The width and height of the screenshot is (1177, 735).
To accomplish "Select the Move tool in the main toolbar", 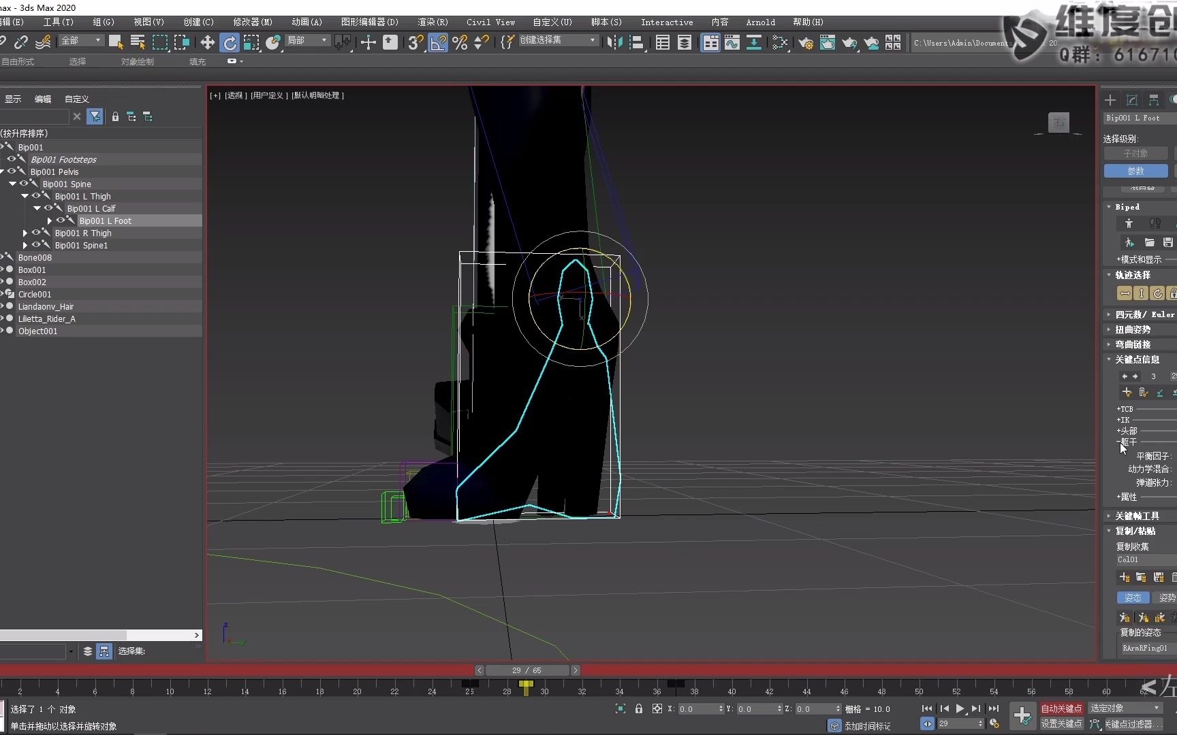I will tap(207, 43).
